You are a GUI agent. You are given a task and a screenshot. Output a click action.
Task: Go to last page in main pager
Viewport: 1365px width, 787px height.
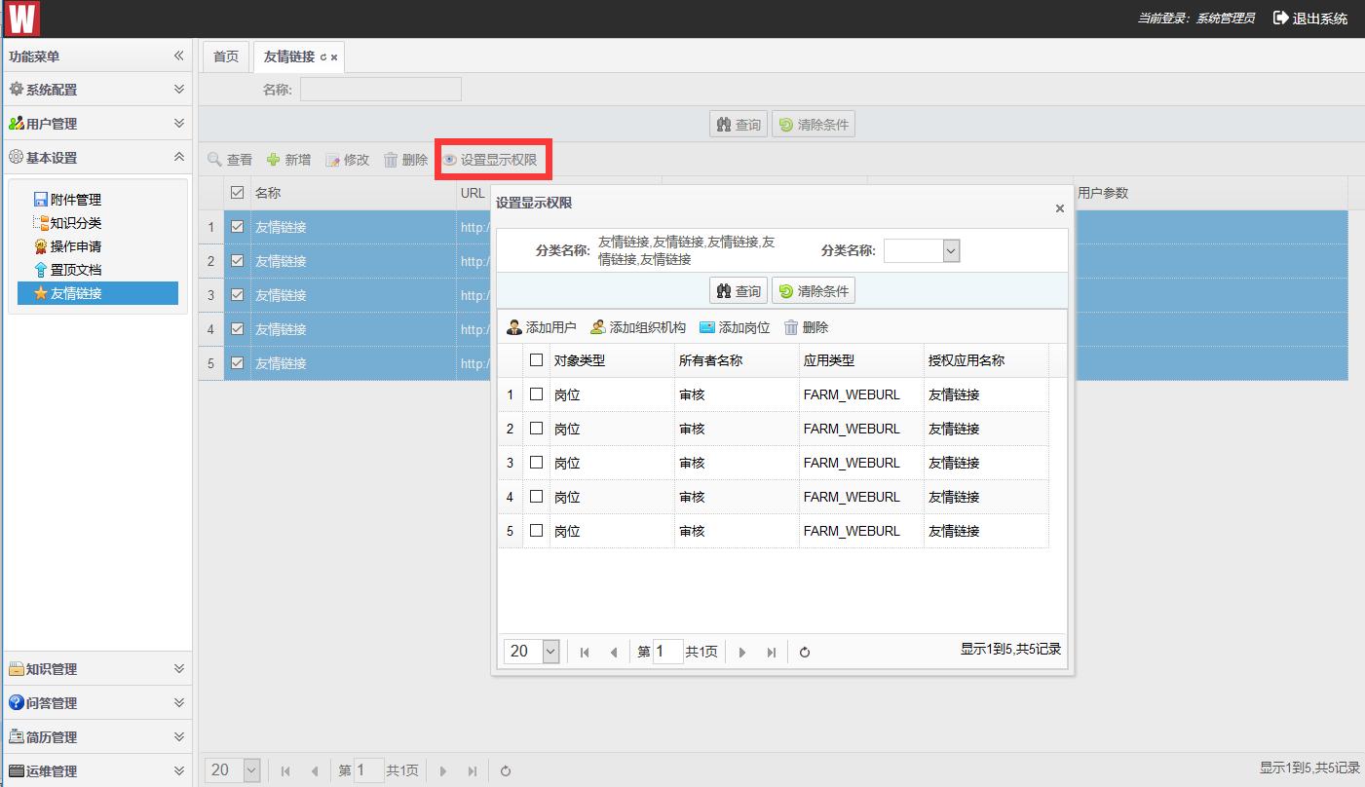tap(472, 771)
